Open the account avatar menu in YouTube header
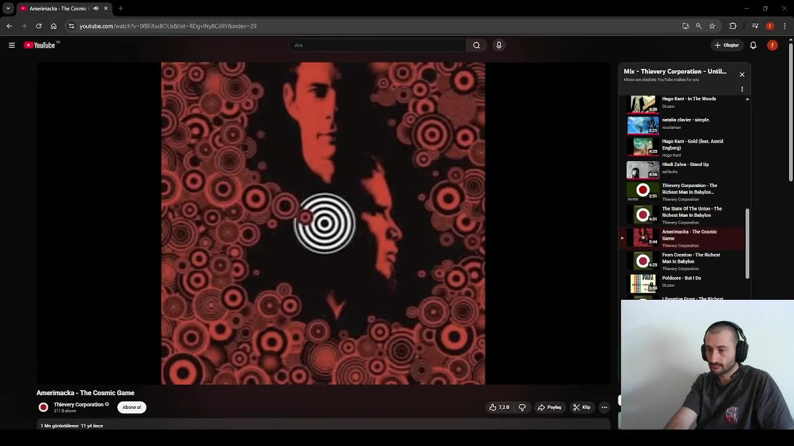Screen dimensions: 794x446 772,45
